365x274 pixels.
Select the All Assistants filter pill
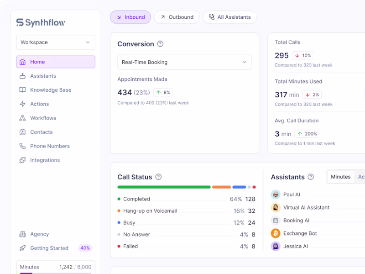[230, 17]
